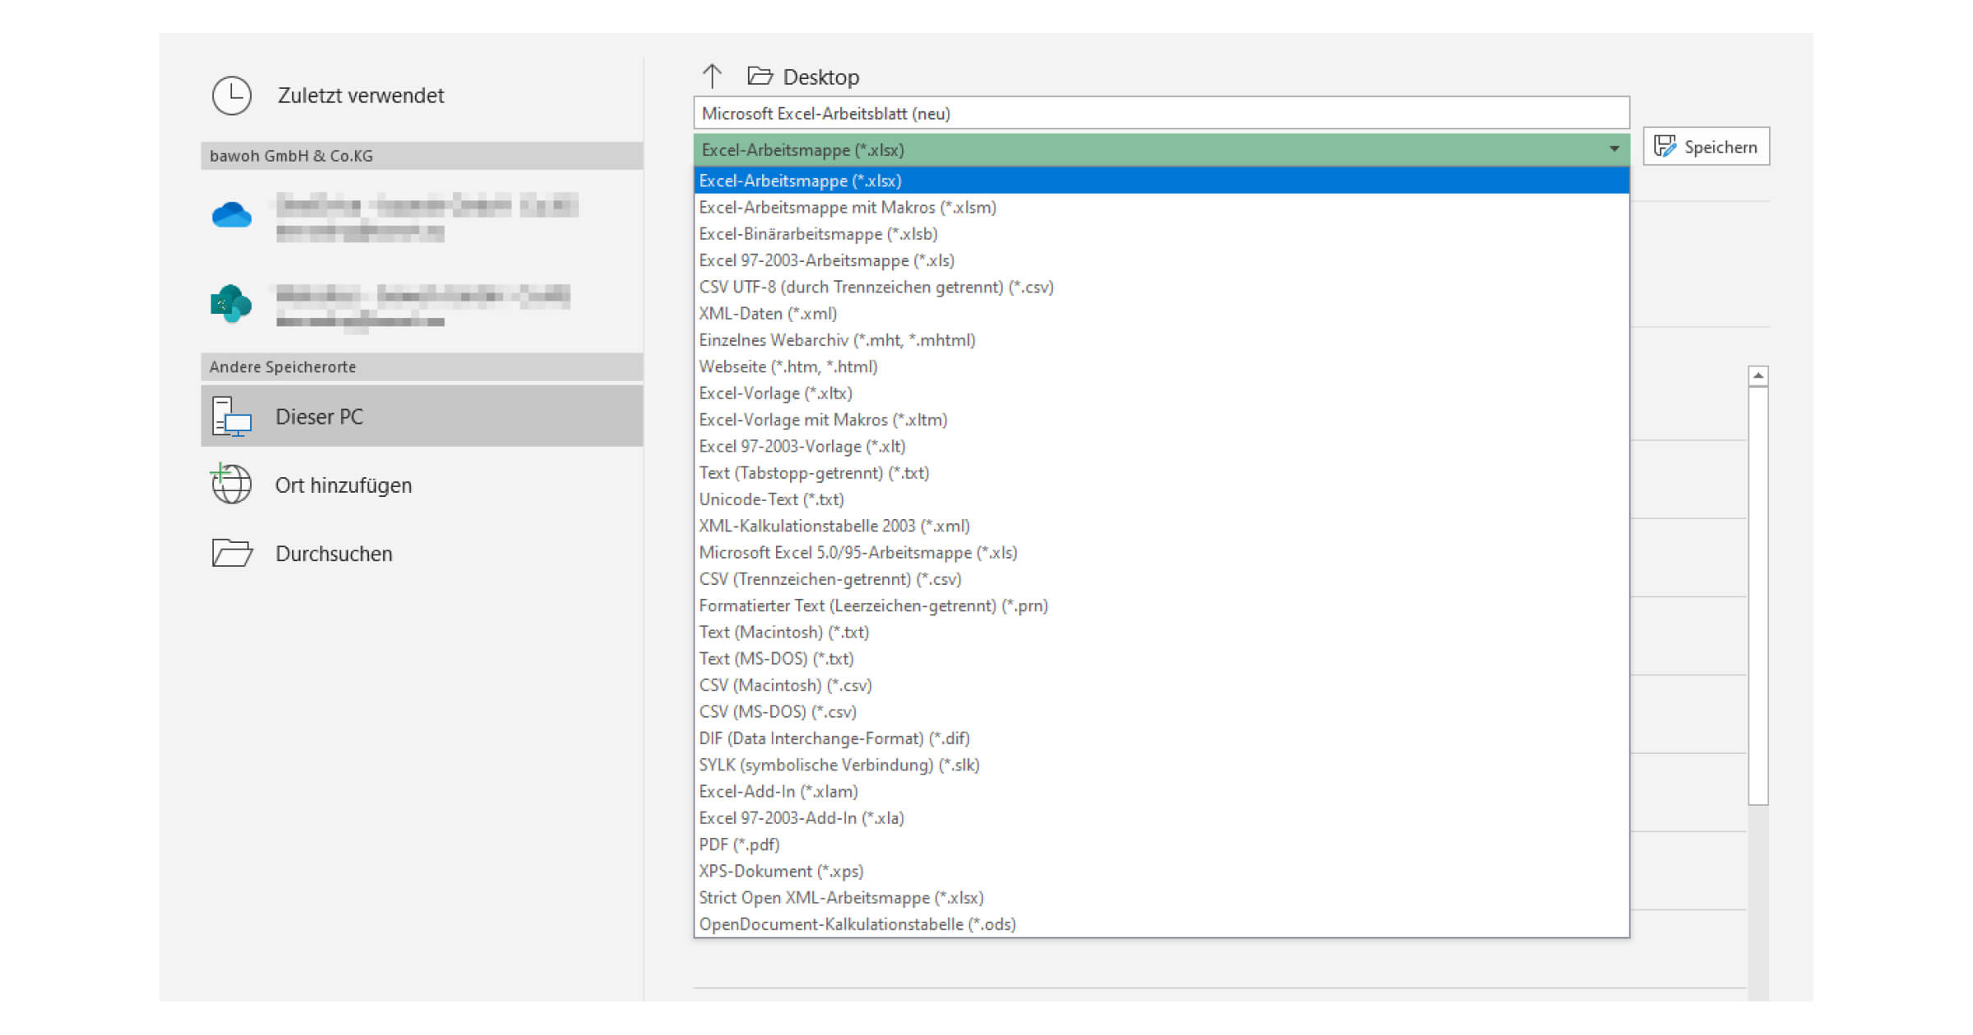Select Dieser PC in the sidebar
This screenshot has height=1035, width=1973.
pos(319,416)
